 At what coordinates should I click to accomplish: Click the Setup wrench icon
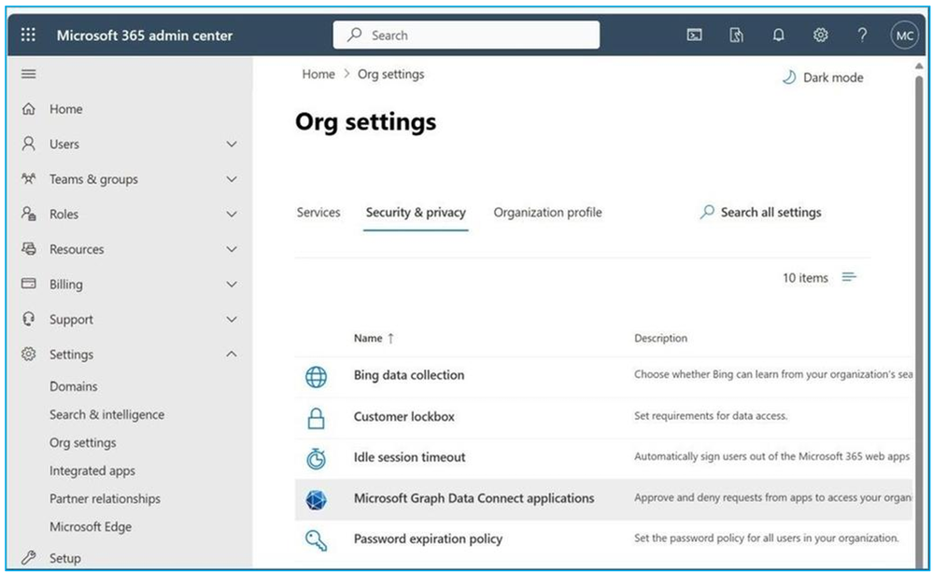[x=29, y=558]
